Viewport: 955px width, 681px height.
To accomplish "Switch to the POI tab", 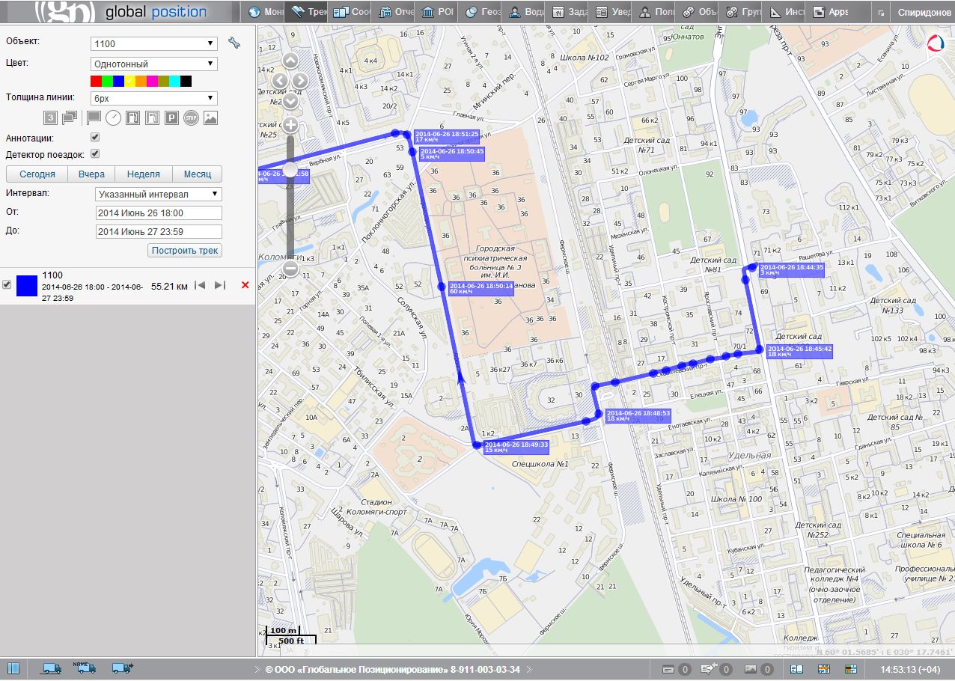I will [x=439, y=12].
